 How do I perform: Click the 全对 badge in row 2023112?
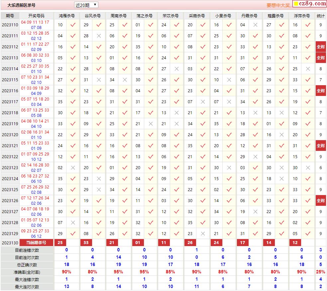(x=321, y=47)
